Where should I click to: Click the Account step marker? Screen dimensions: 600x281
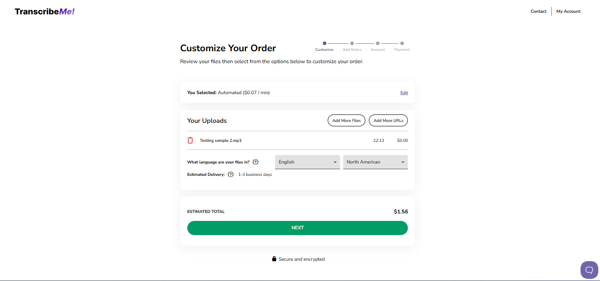pyautogui.click(x=378, y=43)
